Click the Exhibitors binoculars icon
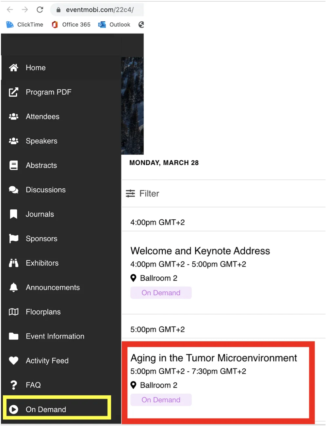The width and height of the screenshot is (326, 426). tap(13, 263)
